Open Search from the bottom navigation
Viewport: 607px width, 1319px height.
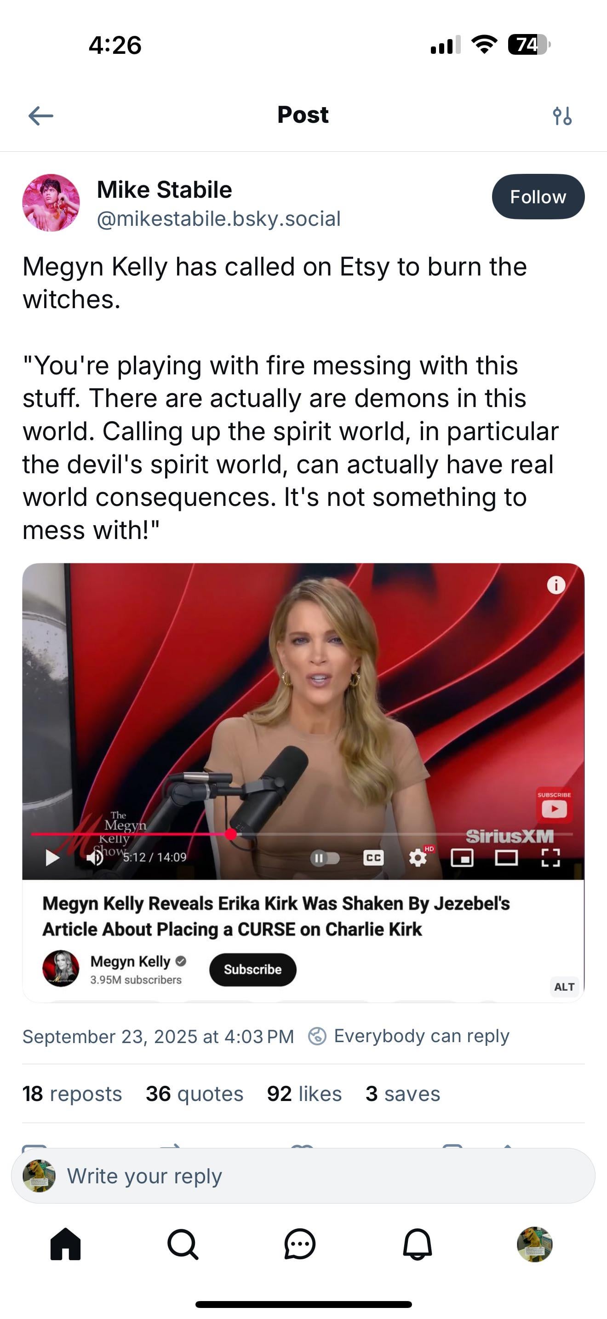[x=183, y=1244]
